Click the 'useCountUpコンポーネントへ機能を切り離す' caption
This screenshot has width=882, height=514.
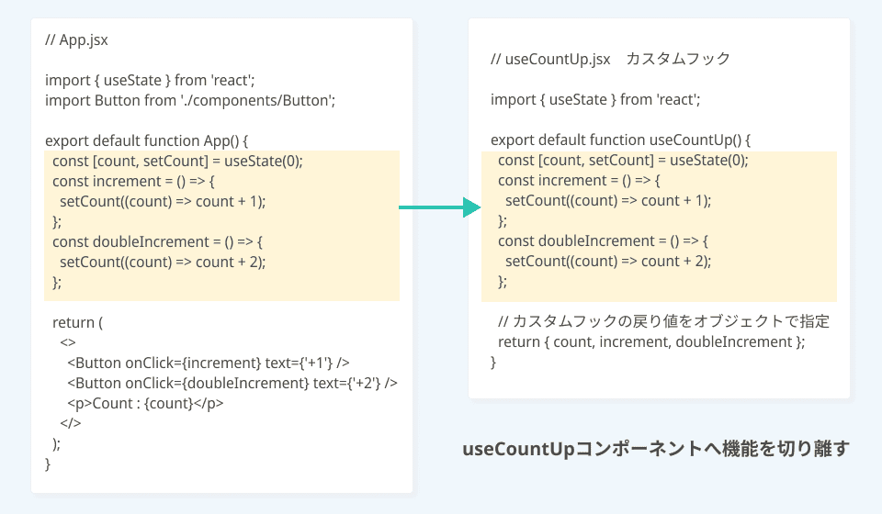[x=656, y=449]
